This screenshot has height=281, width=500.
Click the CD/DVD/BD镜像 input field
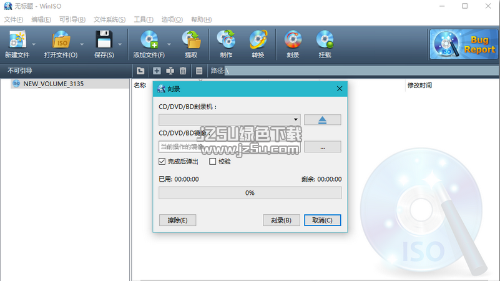pos(229,147)
